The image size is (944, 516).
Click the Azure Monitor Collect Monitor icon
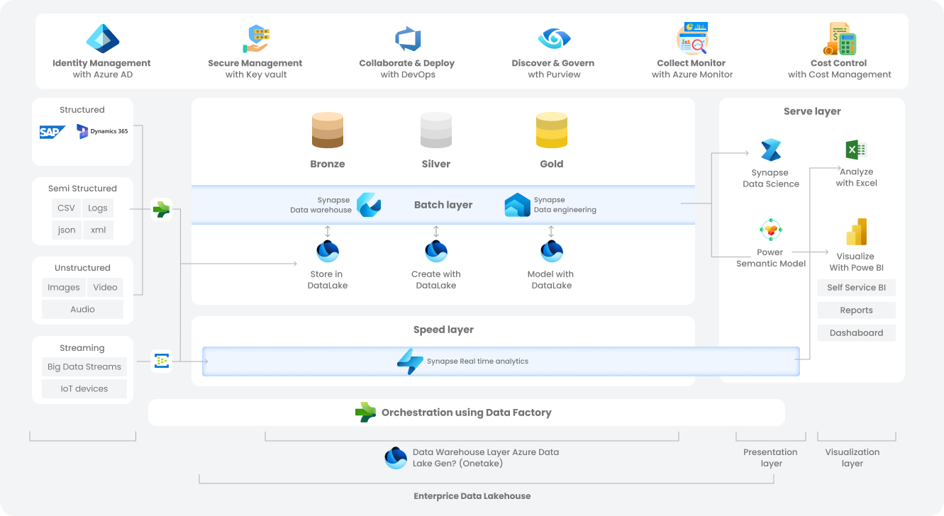692,38
